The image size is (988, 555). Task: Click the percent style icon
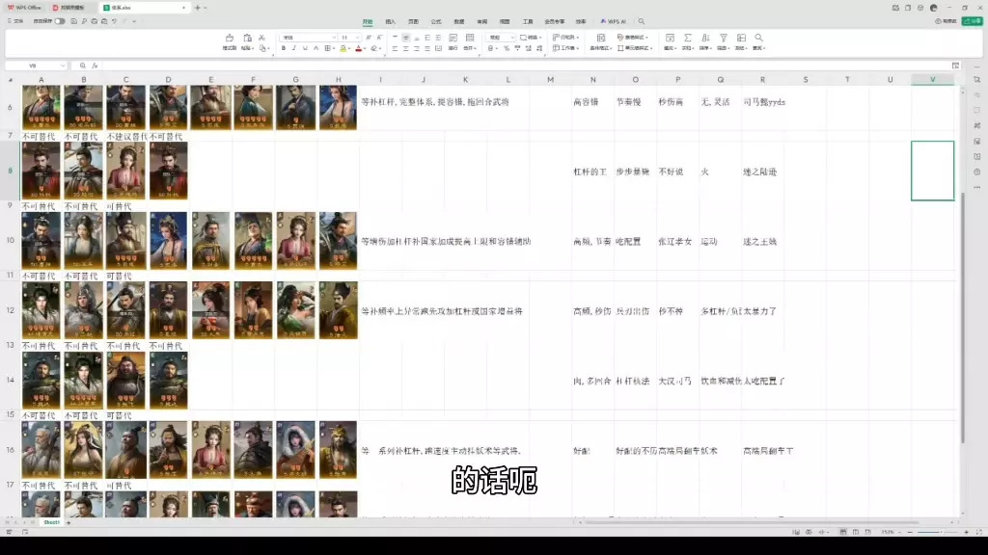coord(507,48)
